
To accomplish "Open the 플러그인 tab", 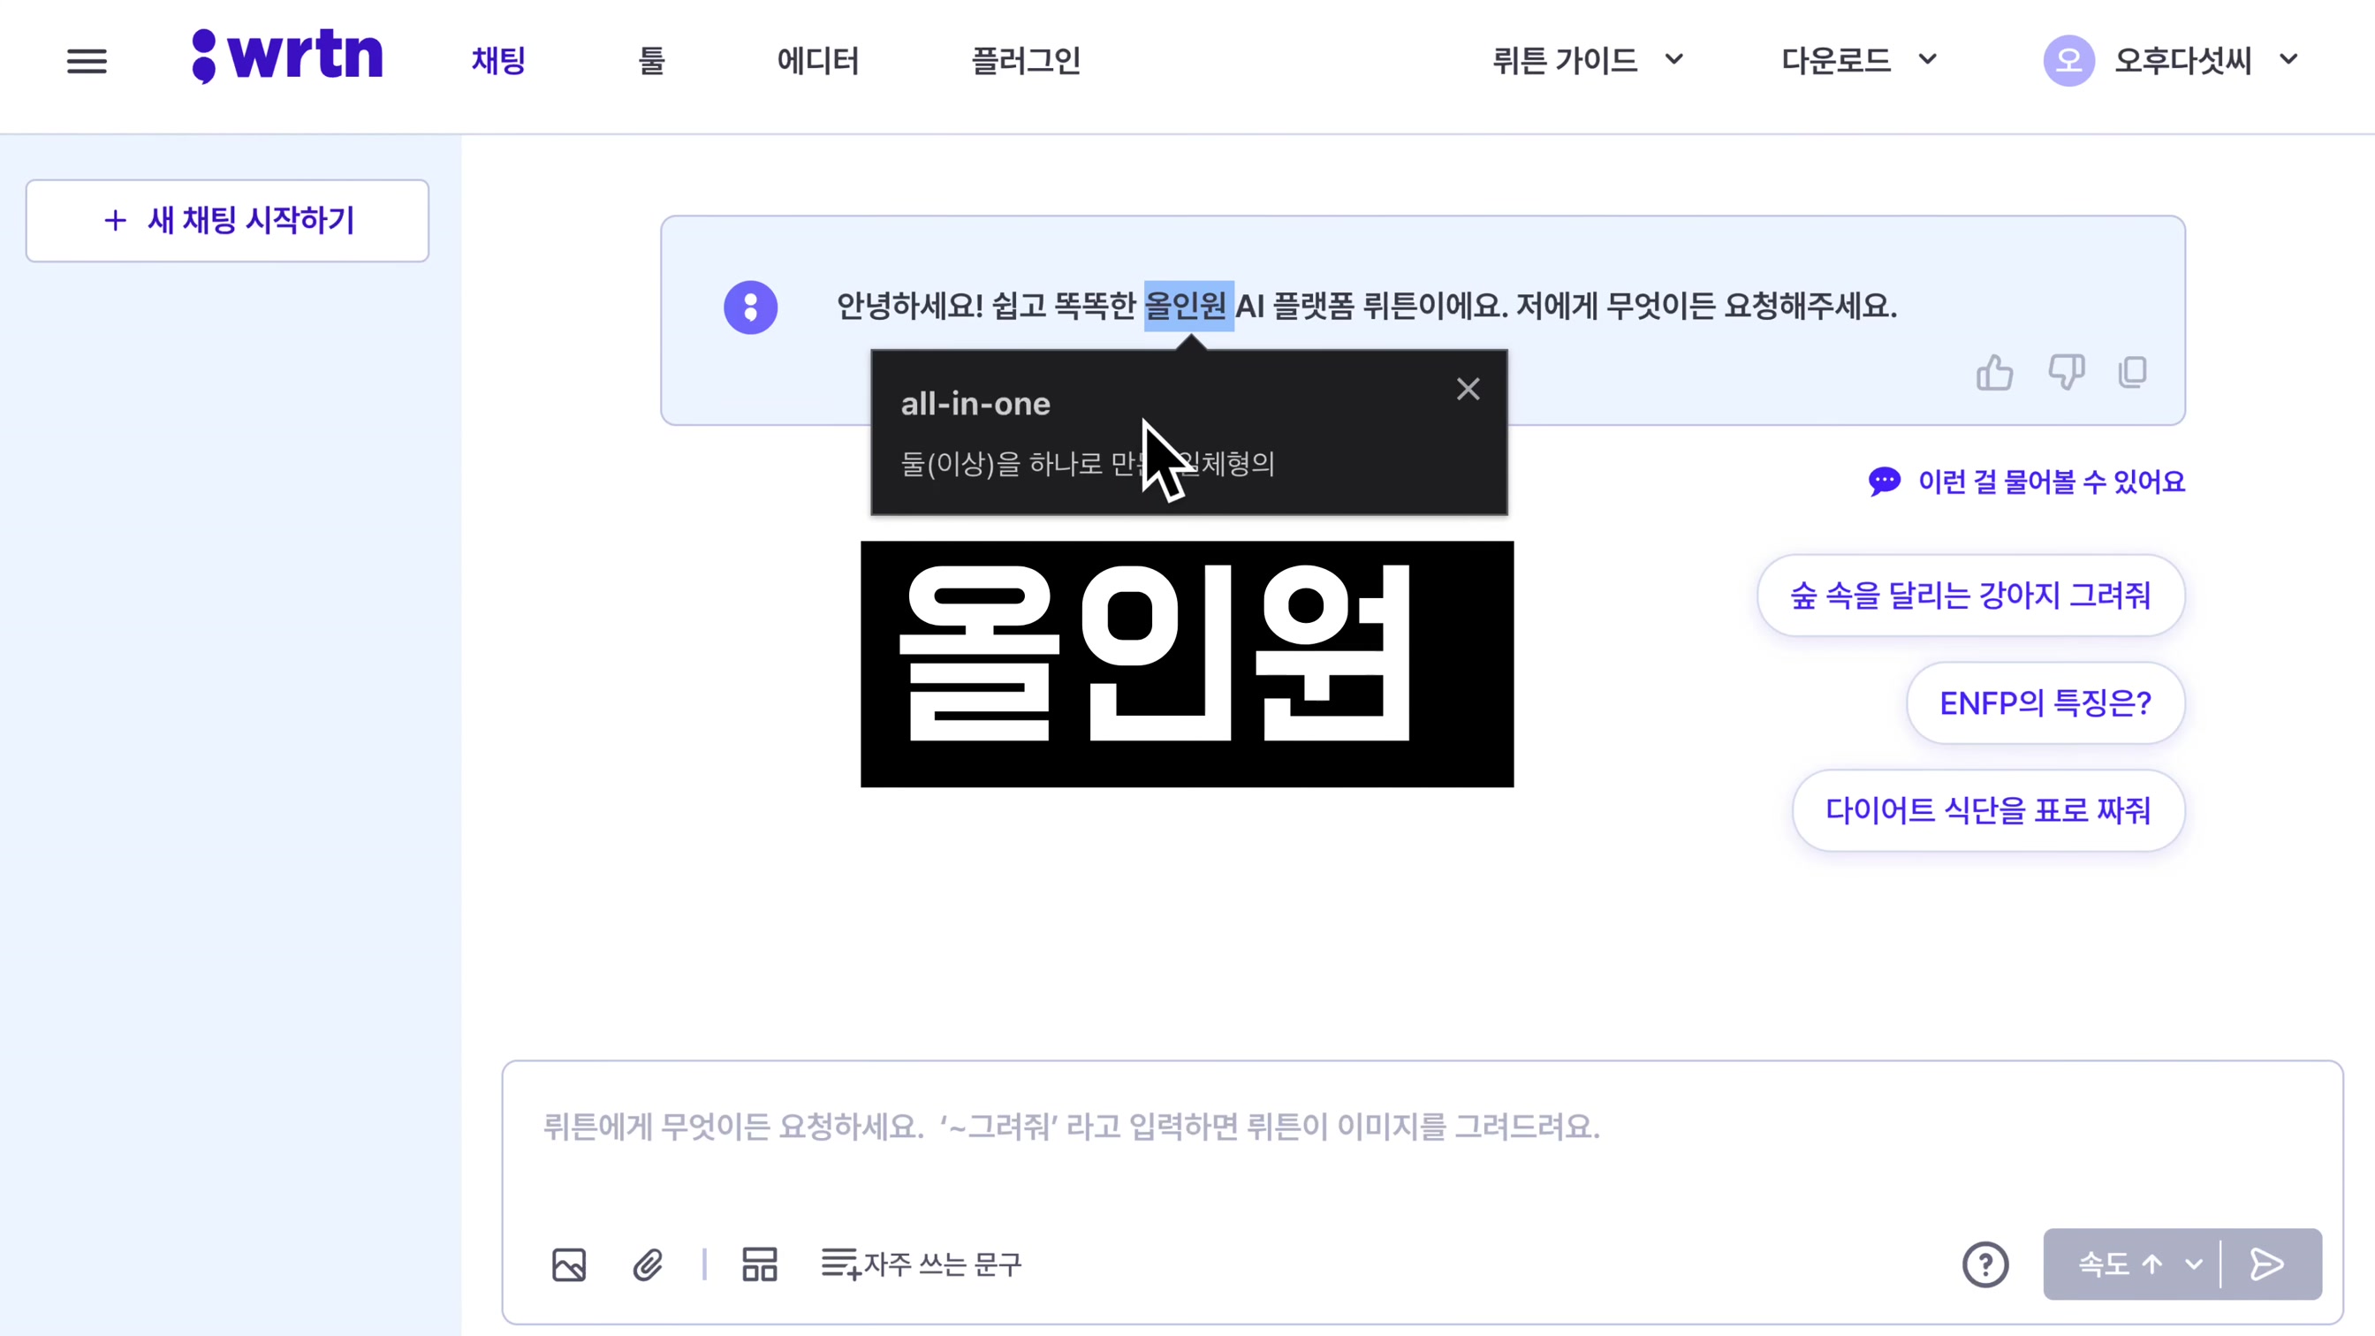I will point(1026,61).
